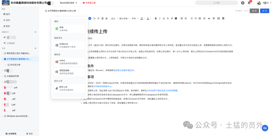Open the 字号 font size dropdown
272x136 pixels.
[135, 19]
